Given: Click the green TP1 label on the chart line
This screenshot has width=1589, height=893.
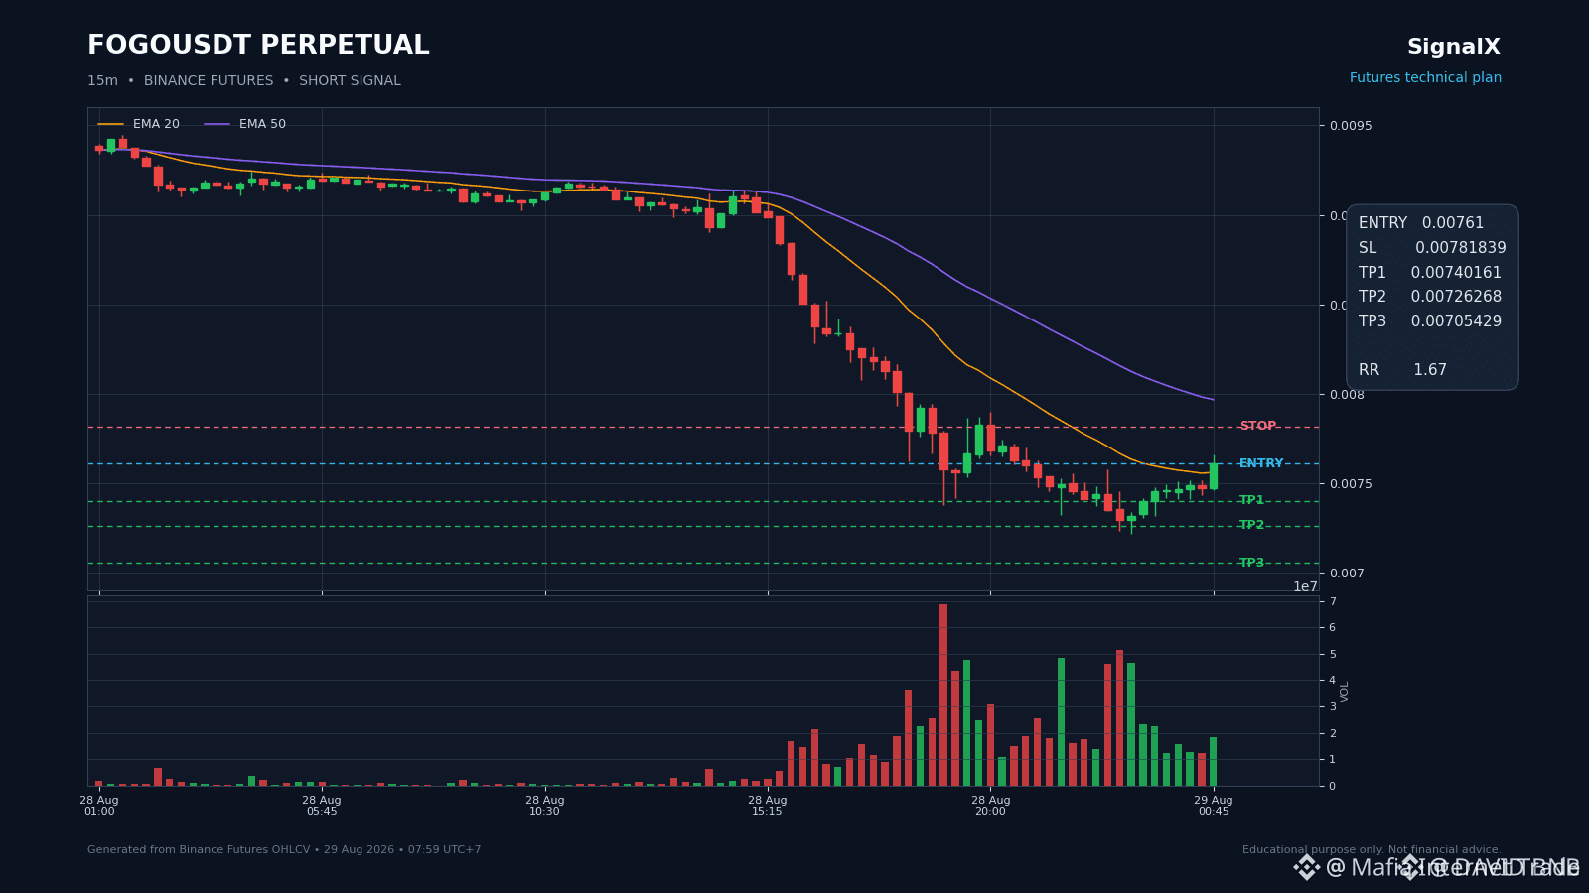Looking at the screenshot, I should [1251, 500].
